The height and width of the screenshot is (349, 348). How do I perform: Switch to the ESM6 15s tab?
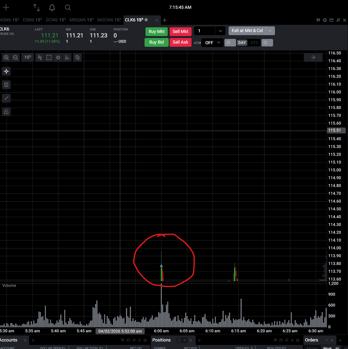pyautogui.click(x=32, y=20)
